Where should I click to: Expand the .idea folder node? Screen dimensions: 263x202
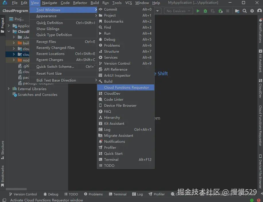14,37
